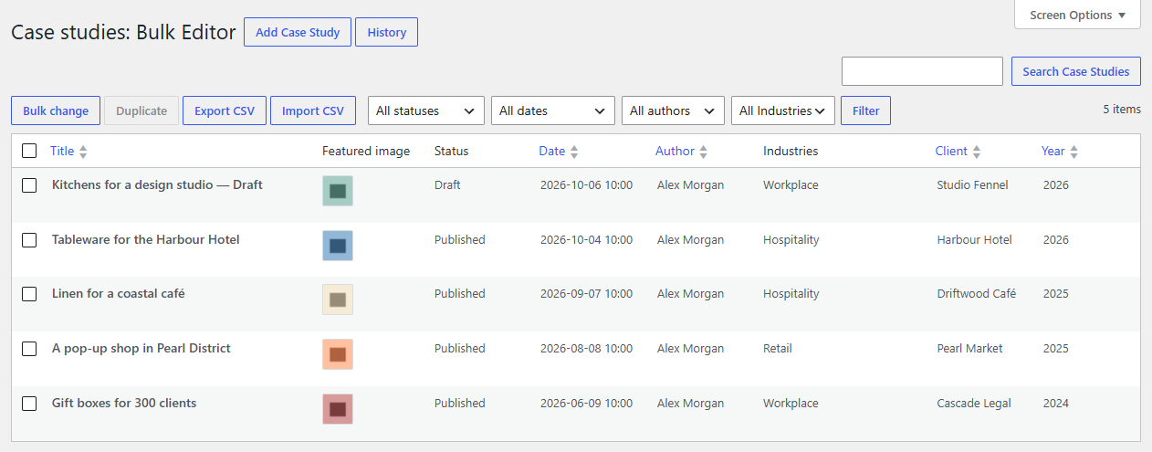Click the year 2024 cell
This screenshot has height=452, width=1152.
[1056, 404]
